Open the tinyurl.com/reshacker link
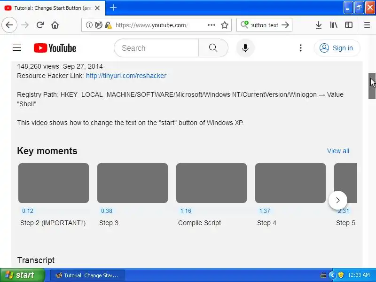Screen dimensions: 376x282 [126, 76]
